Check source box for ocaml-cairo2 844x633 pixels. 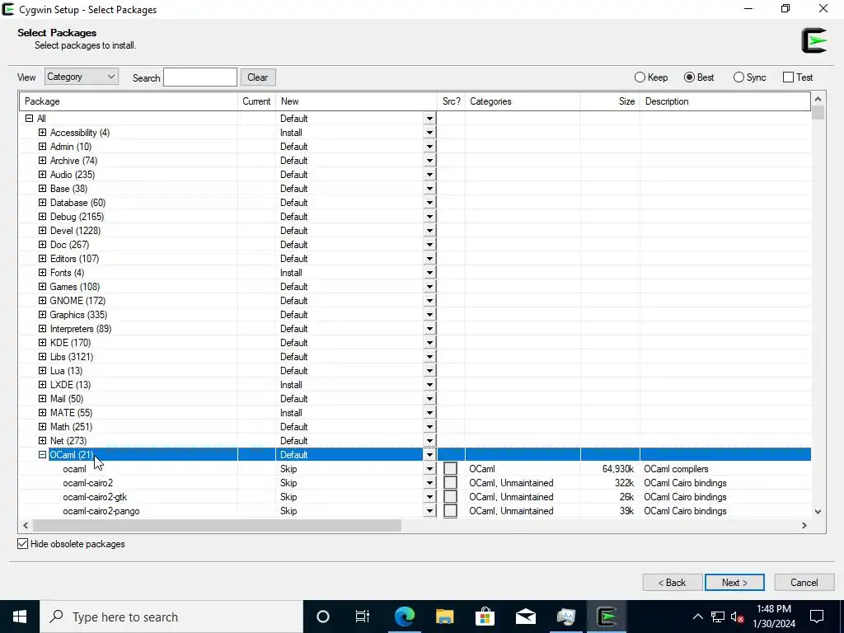[x=450, y=483]
